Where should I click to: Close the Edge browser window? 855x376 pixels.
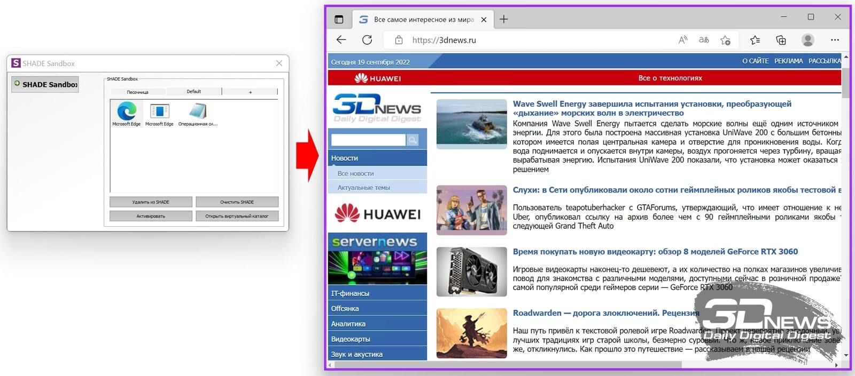coord(838,17)
